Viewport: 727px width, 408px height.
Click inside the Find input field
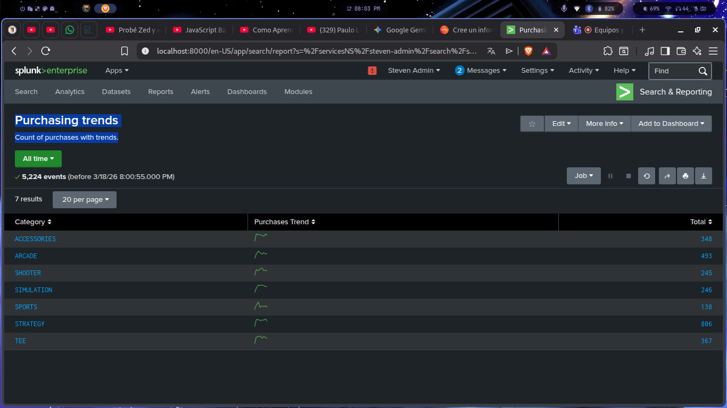click(673, 71)
